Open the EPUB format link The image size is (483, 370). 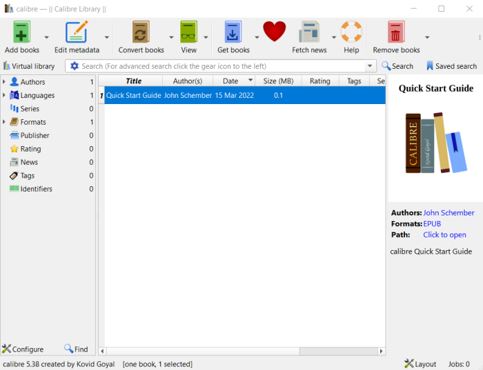tap(432, 224)
